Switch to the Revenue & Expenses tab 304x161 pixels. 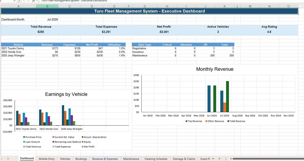105,159
